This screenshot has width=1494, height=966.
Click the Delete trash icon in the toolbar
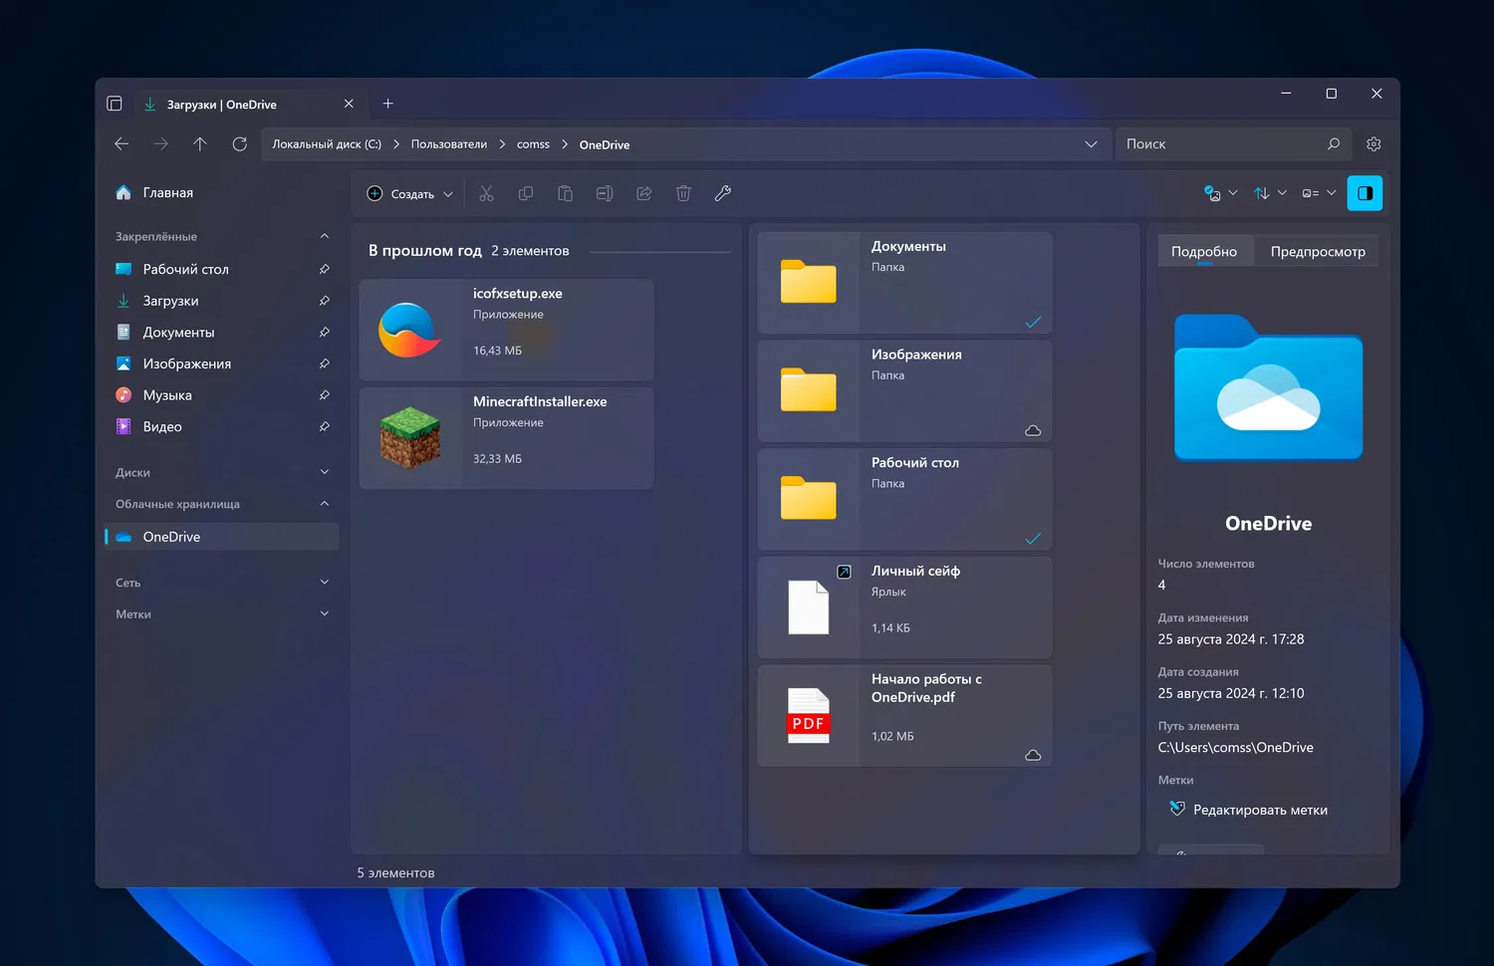pyautogui.click(x=683, y=194)
